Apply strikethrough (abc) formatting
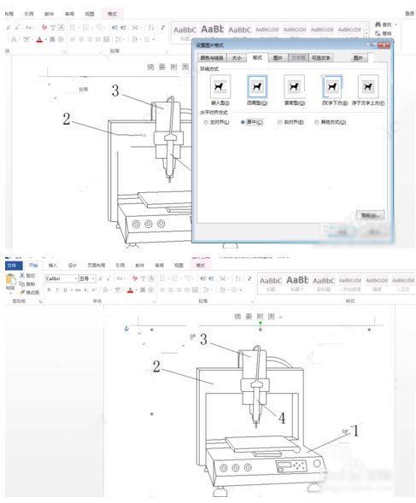This screenshot has width=416, height=503. (x=78, y=290)
